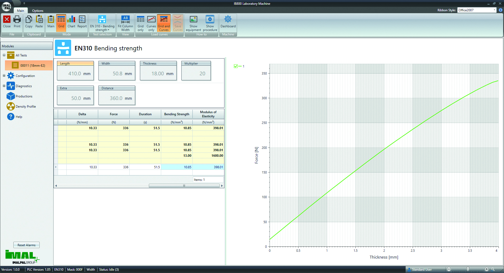Image resolution: width=504 pixels, height=273 pixels.
Task: Click the Copy clipboard icon
Action: coord(29,22)
